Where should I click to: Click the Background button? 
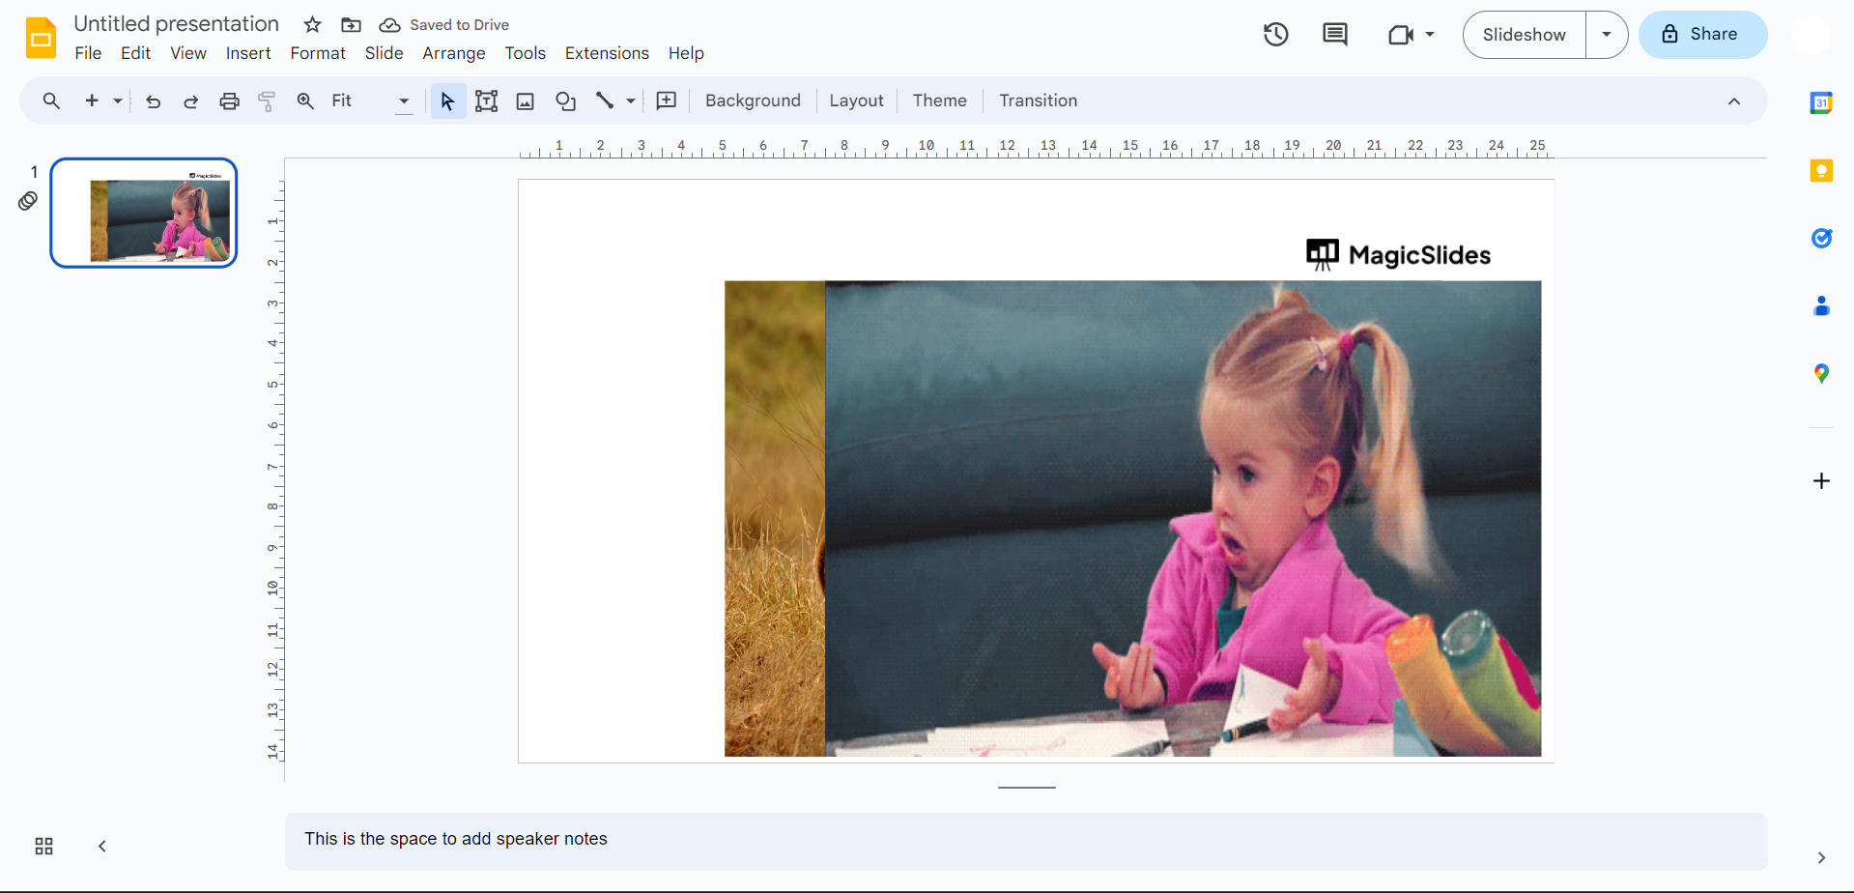753,101
